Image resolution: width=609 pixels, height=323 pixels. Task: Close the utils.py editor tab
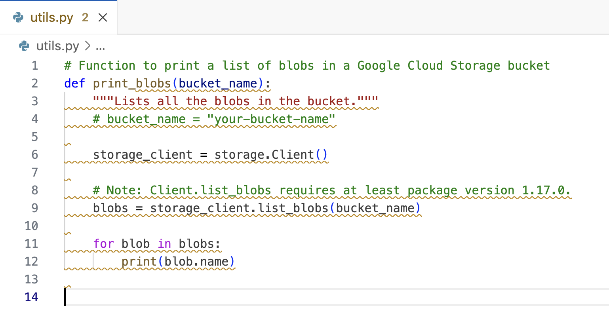pyautogui.click(x=103, y=17)
